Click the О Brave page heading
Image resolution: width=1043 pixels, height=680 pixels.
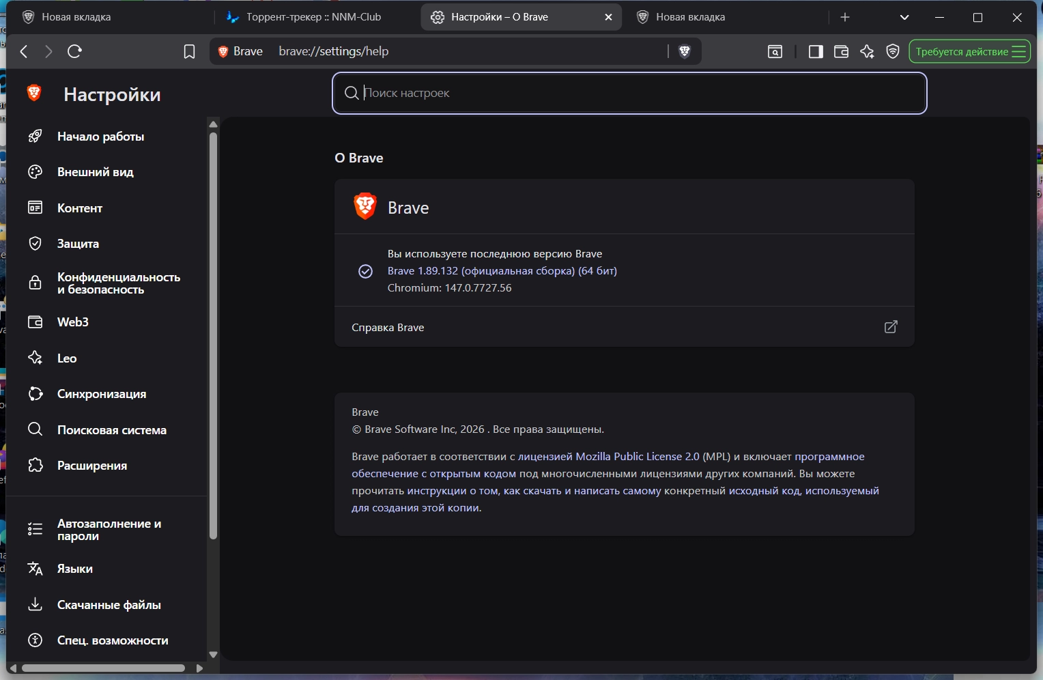click(x=359, y=158)
